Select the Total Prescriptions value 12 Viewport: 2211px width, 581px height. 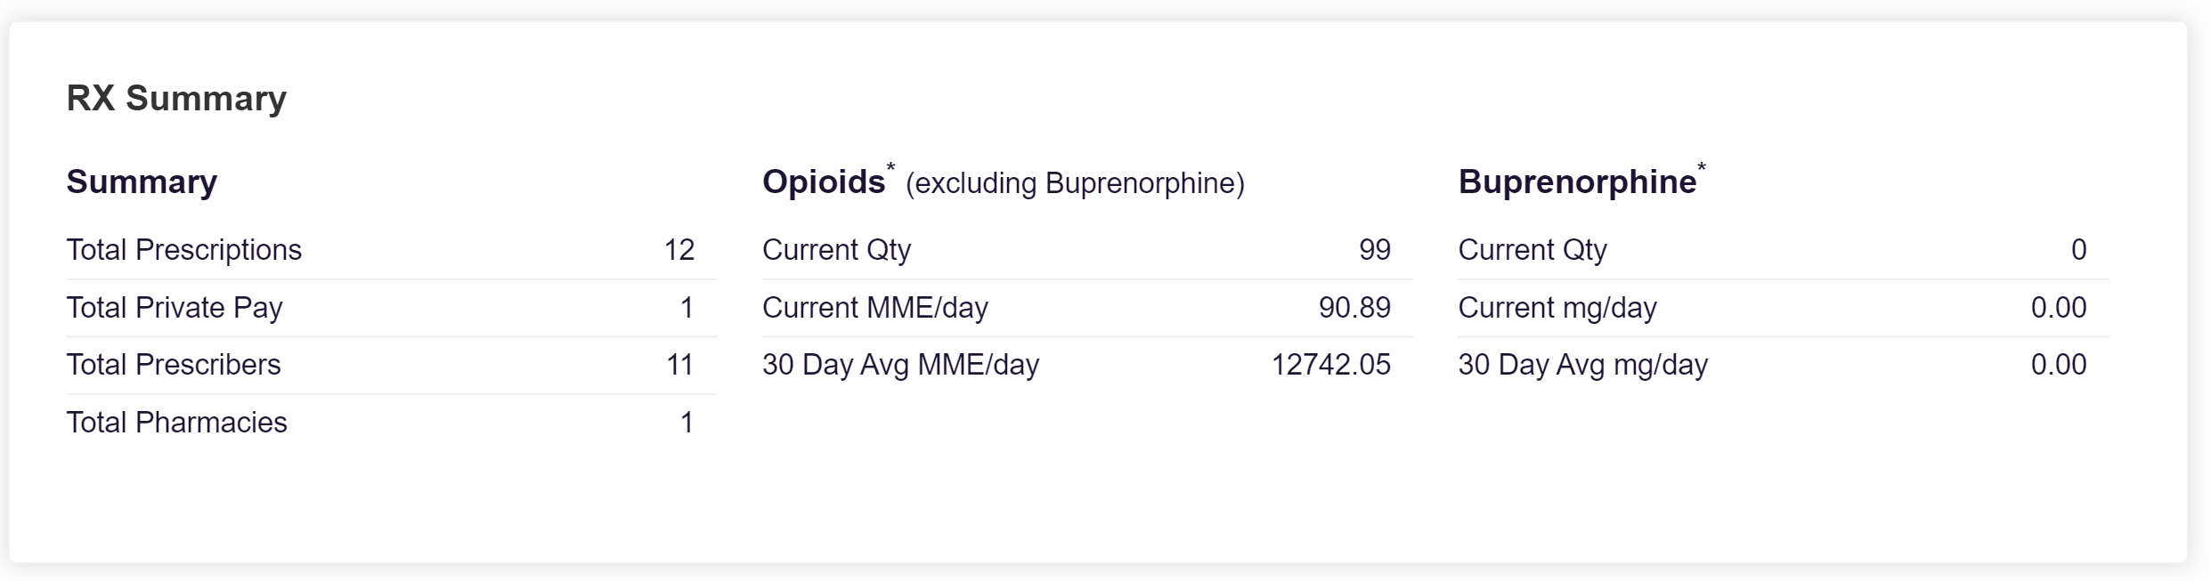tap(679, 250)
